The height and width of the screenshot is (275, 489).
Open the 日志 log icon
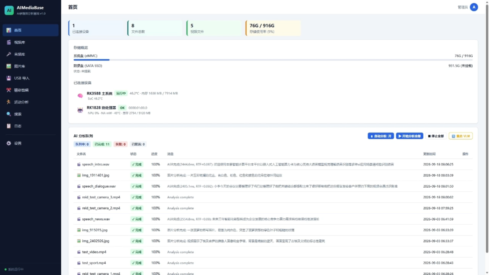[x=9, y=126]
